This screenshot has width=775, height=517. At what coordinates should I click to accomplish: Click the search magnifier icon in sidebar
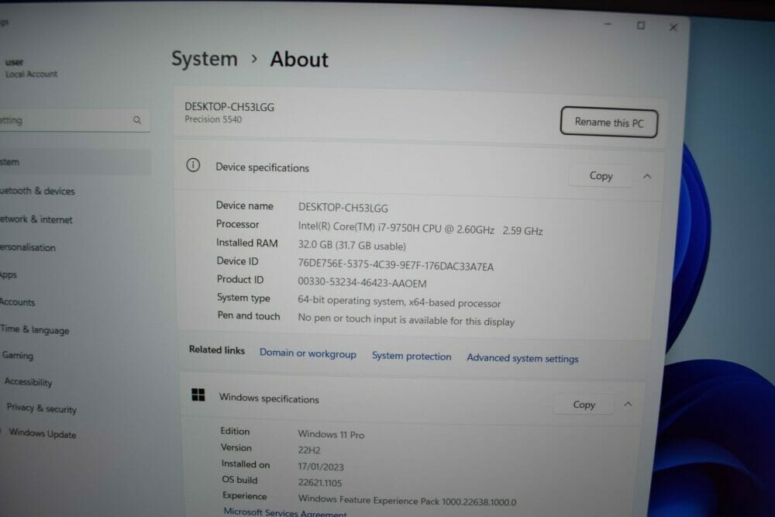pos(137,119)
